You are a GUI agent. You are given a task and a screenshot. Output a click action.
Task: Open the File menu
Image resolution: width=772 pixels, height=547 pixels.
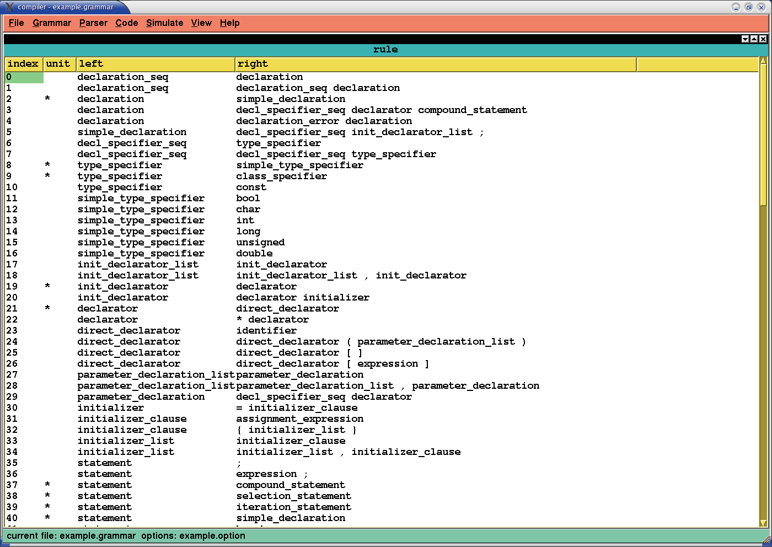coord(16,23)
